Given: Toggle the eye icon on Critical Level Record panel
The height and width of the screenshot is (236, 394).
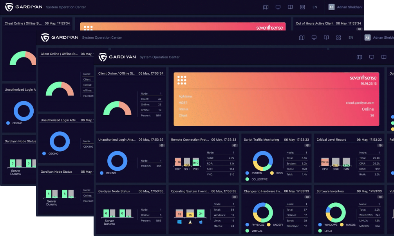Looking at the screenshot, I should (380, 145).
